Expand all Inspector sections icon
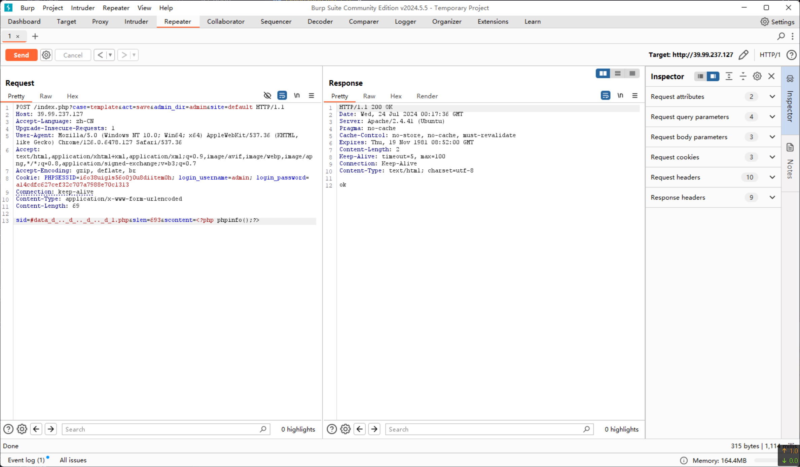Viewport: 800px width, 467px height. click(729, 76)
